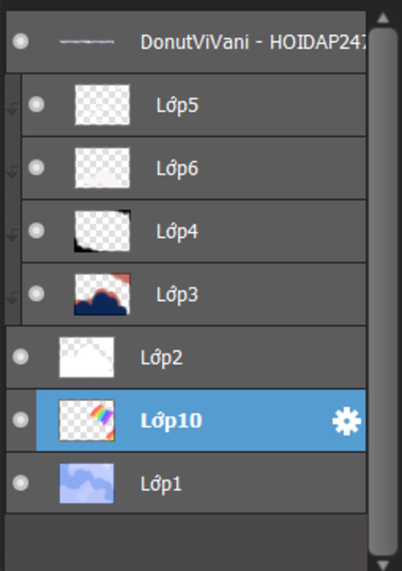The width and height of the screenshot is (402, 571).
Task: Click the clipping arrow beside Lớp4
Action: [13, 234]
